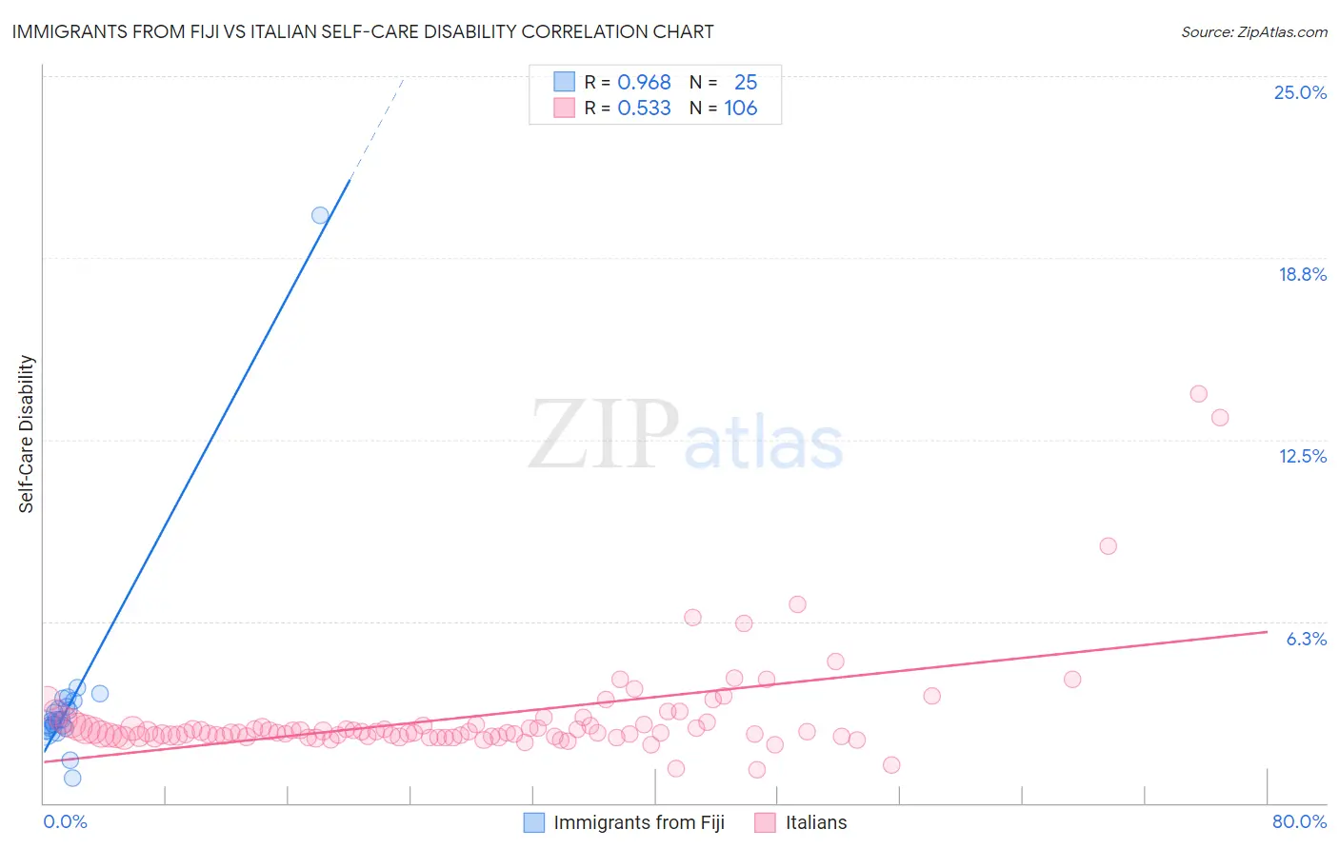
Task: Click the blue square beside Immigrants from Fiji
Action: [534, 822]
